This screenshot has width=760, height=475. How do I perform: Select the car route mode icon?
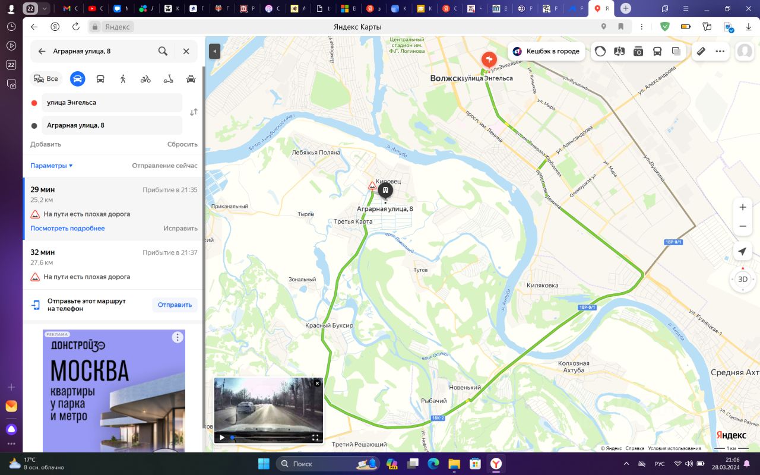(x=77, y=78)
